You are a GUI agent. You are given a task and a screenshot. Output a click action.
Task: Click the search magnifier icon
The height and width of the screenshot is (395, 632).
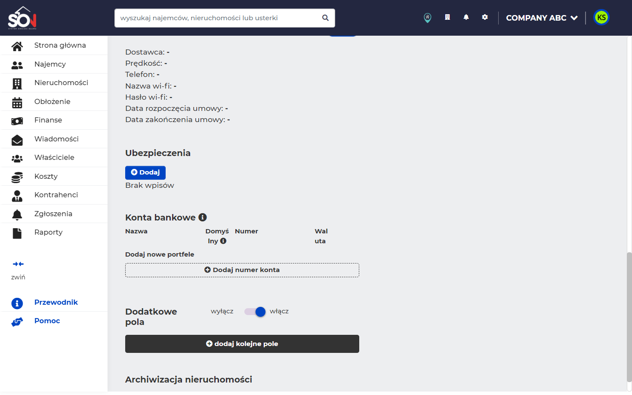pos(325,18)
